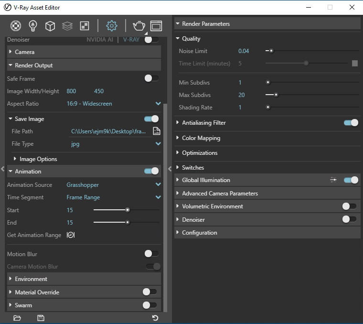Expand the Configuration section
The image size is (363, 324).
(267, 233)
